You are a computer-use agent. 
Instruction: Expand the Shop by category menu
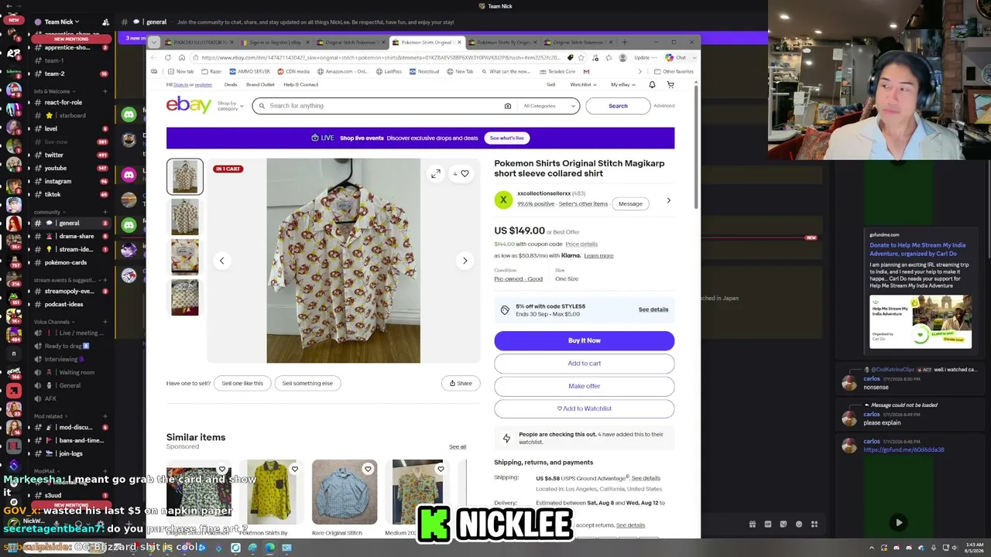pos(230,106)
